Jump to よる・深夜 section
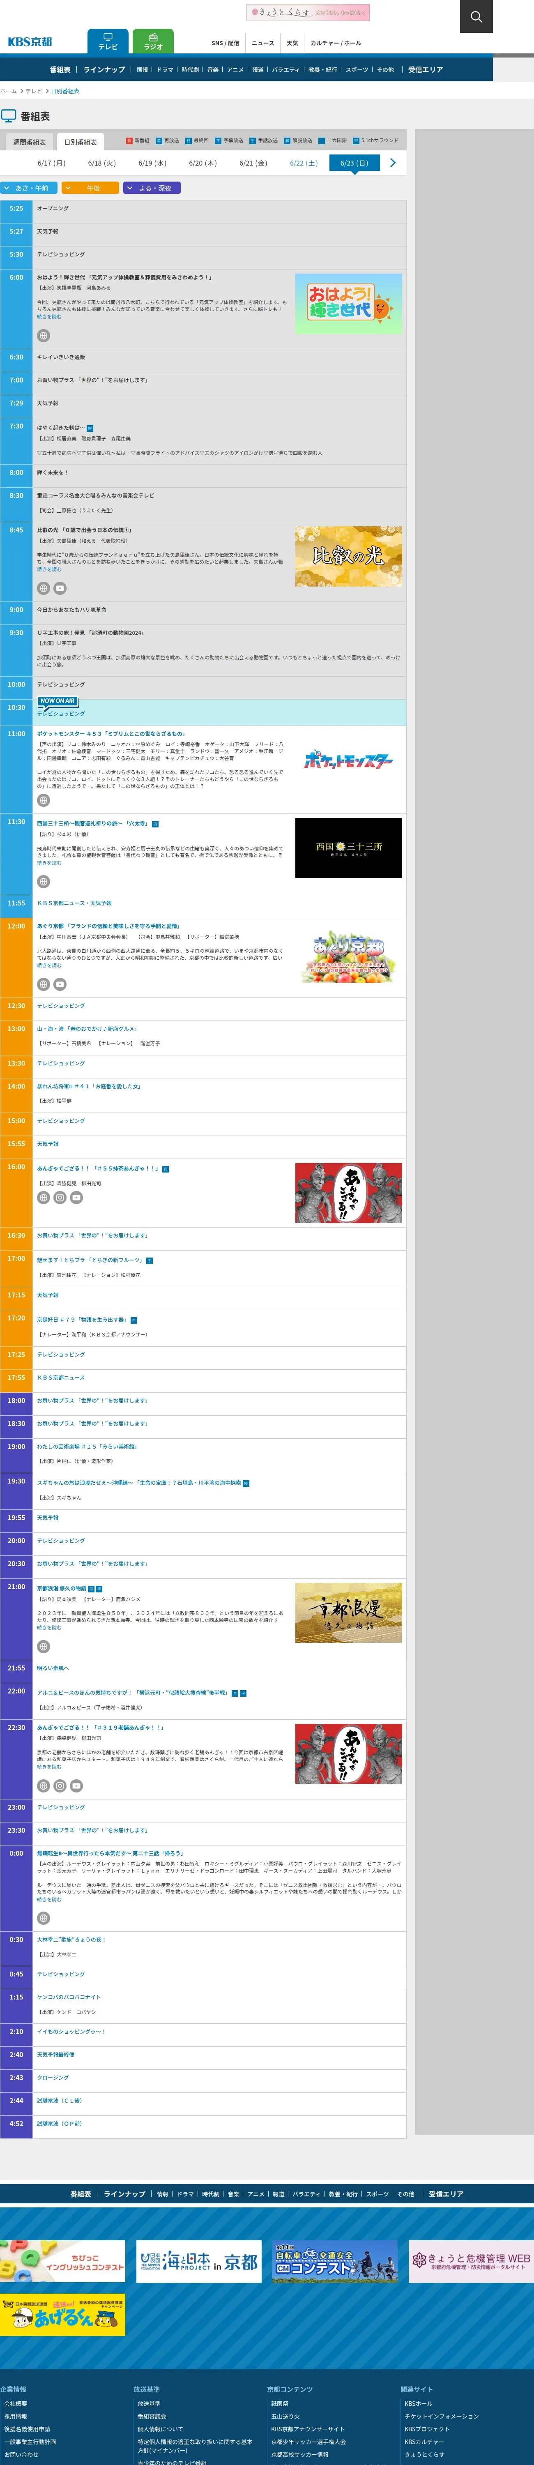 click(152, 189)
